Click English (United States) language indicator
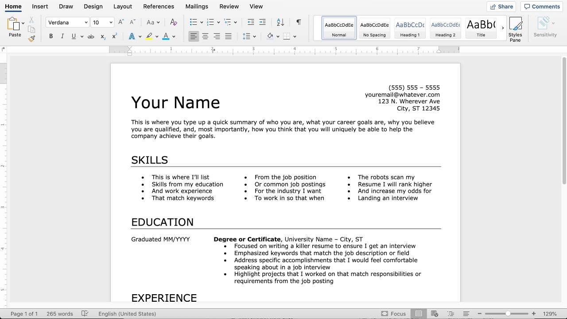Image resolution: width=567 pixels, height=319 pixels. (x=127, y=314)
